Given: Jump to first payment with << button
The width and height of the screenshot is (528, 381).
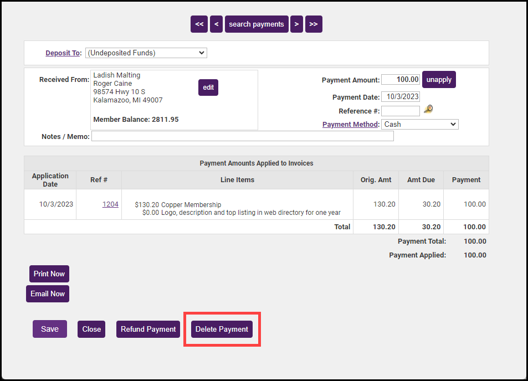Looking at the screenshot, I should pyautogui.click(x=199, y=24).
